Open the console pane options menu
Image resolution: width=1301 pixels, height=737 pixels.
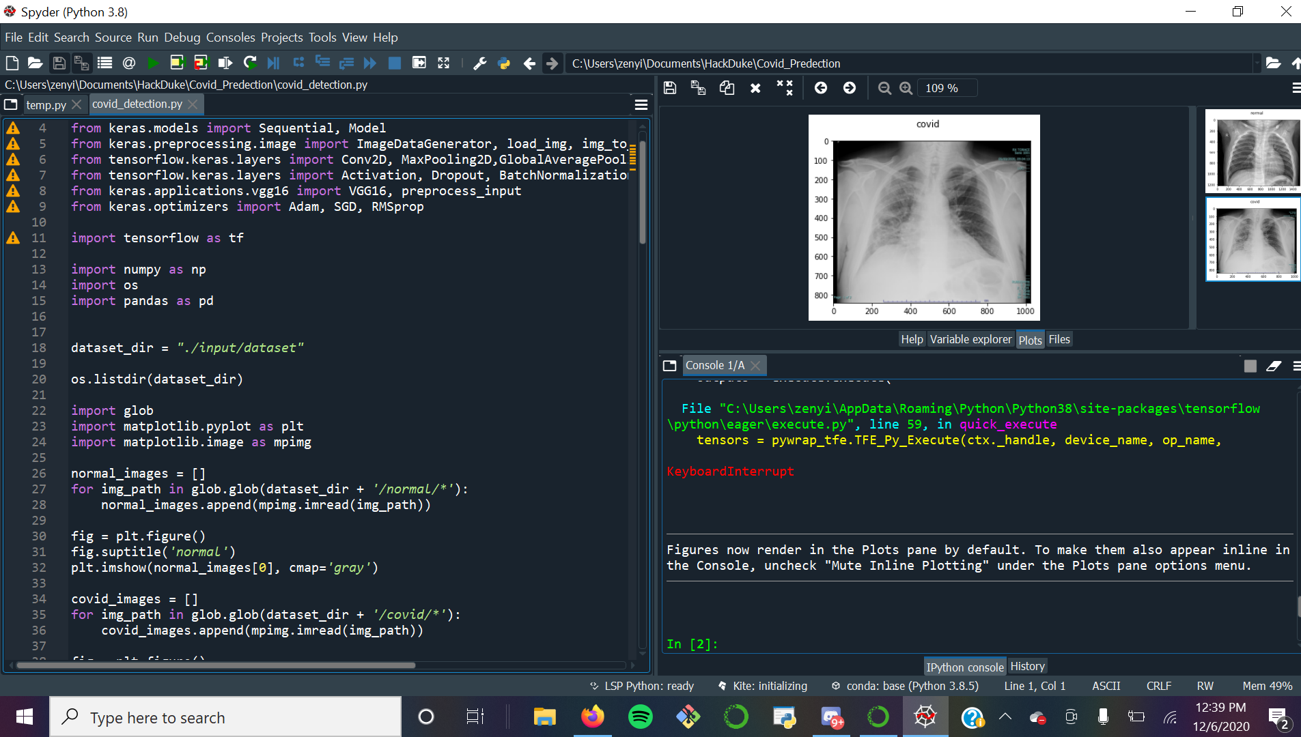coord(1296,366)
